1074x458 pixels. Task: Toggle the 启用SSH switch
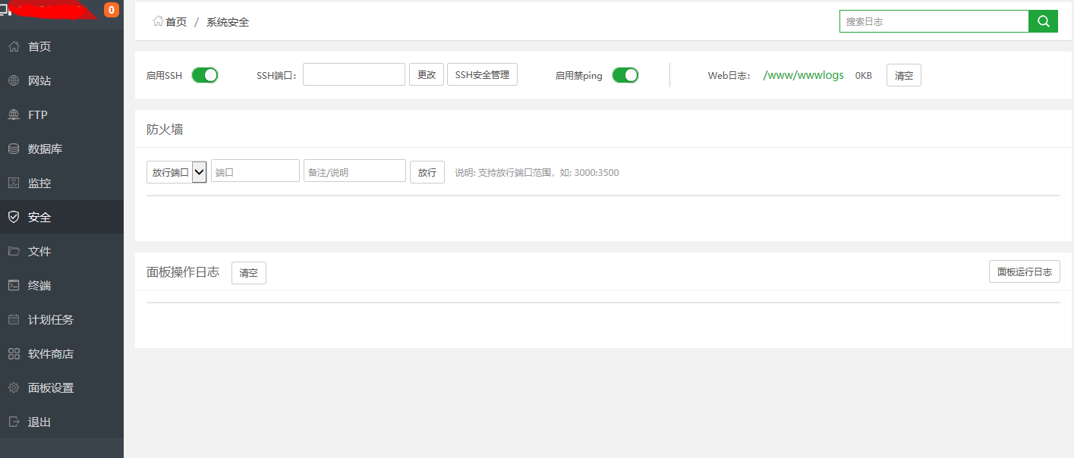coord(205,75)
